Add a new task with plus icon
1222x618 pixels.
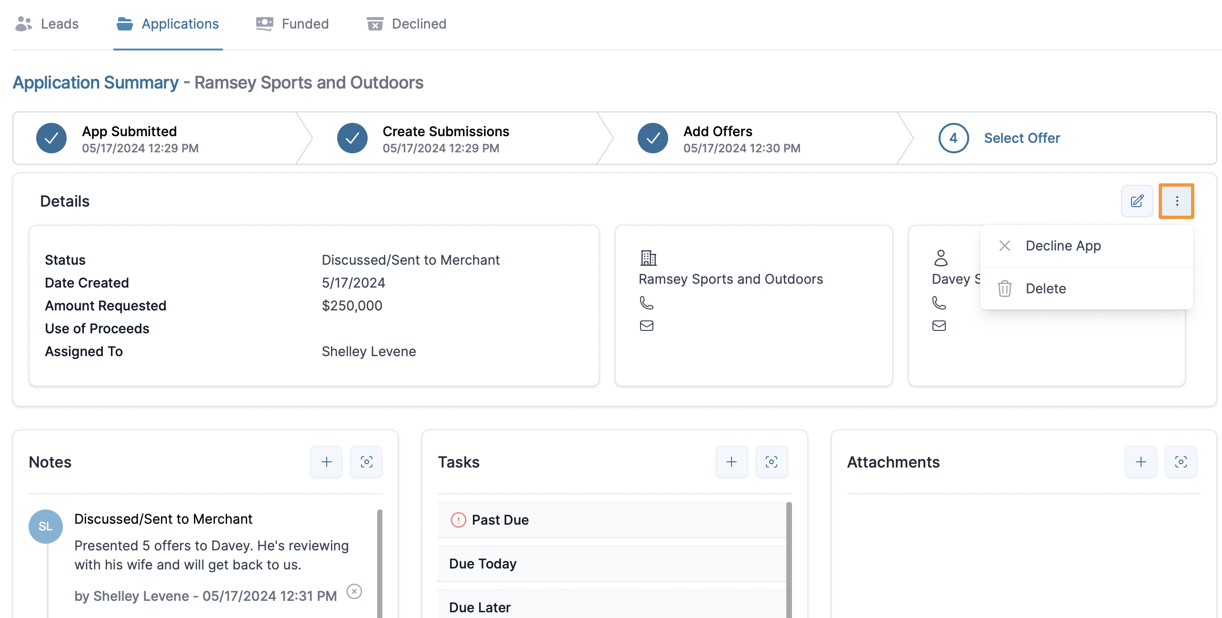(731, 462)
